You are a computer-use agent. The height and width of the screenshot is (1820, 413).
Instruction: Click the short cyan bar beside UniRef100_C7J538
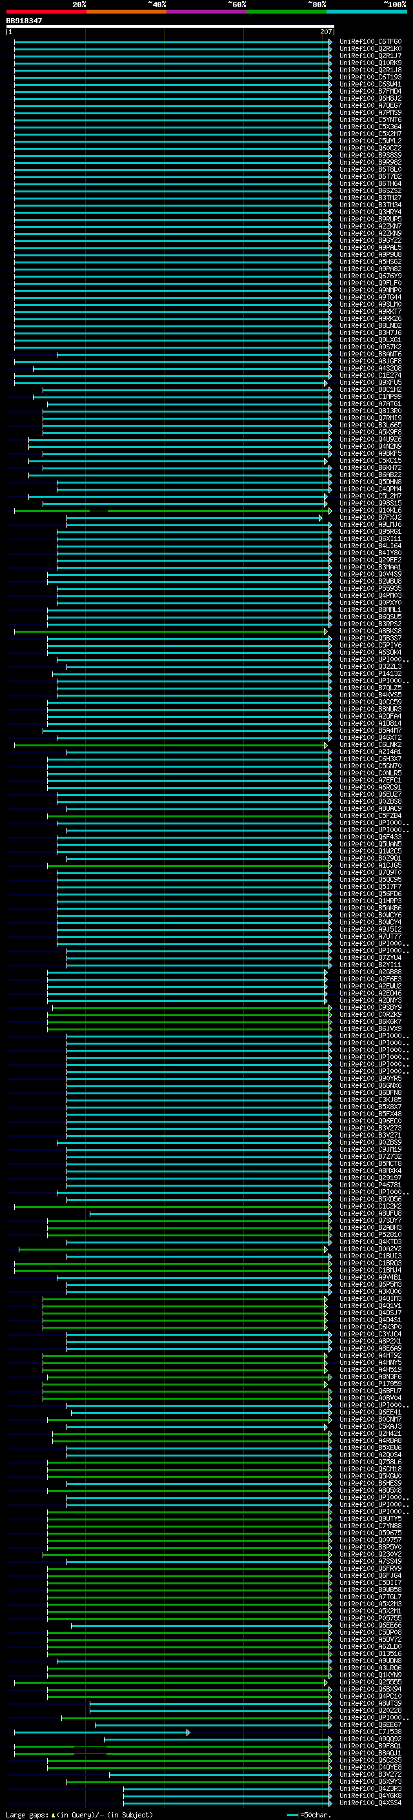(102, 1732)
